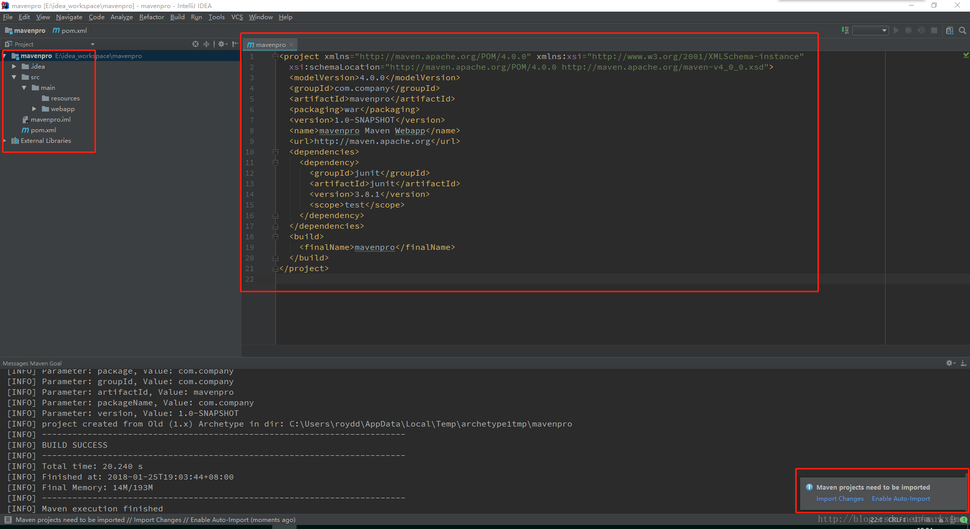This screenshot has width=970, height=529.
Task: Click the Stop square icon
Action: [934, 30]
